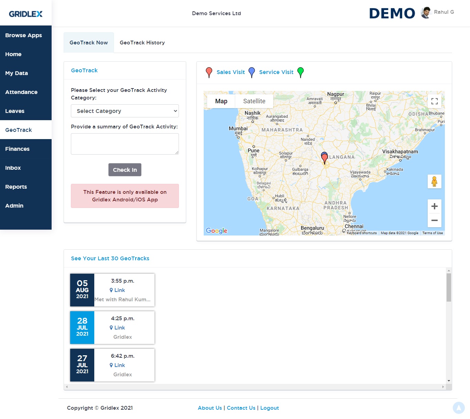This screenshot has height=419, width=470.
Task: Open My Data section
Action: 26,73
